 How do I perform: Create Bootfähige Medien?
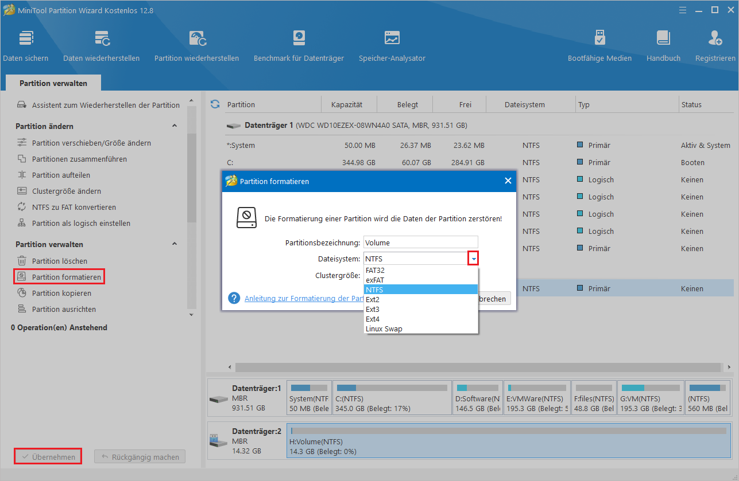tap(599, 46)
